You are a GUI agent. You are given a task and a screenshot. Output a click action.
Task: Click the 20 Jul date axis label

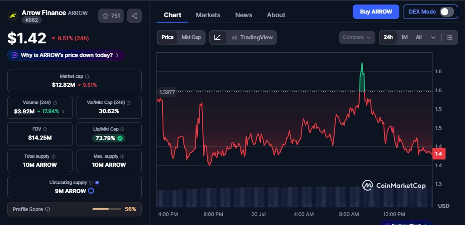(x=258, y=214)
